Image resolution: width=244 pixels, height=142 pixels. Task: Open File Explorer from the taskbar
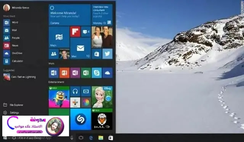pyautogui.click(x=101, y=138)
